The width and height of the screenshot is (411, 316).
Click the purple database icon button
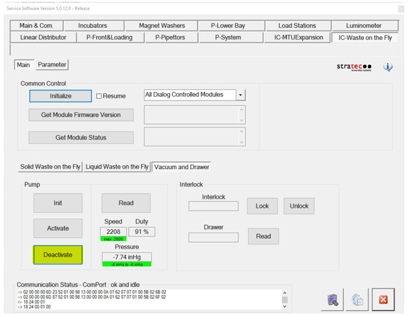click(333, 300)
